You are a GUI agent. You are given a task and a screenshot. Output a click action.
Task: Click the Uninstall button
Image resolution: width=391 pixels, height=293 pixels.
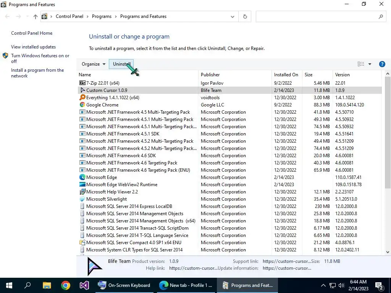click(x=121, y=64)
